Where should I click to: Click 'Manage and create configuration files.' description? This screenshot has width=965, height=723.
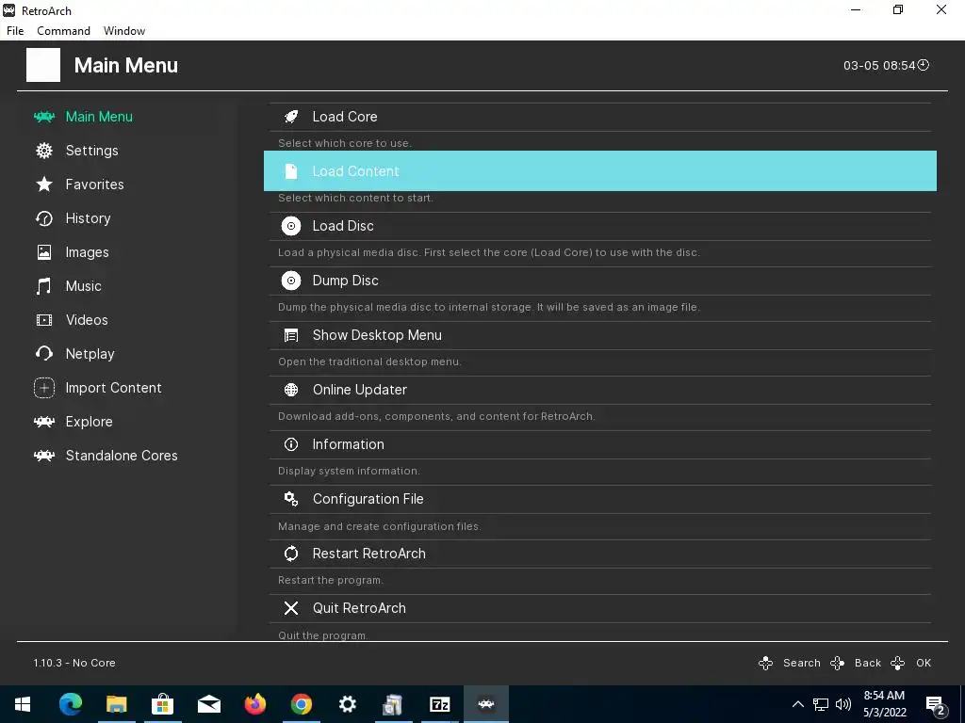tap(380, 526)
